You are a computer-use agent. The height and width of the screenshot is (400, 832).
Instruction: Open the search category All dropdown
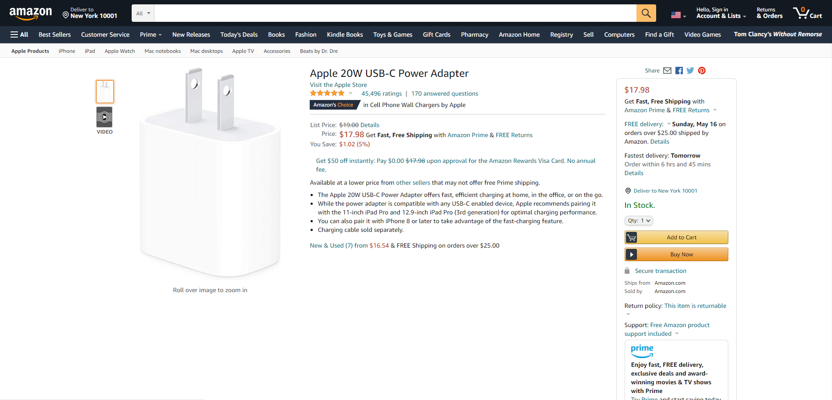143,14
